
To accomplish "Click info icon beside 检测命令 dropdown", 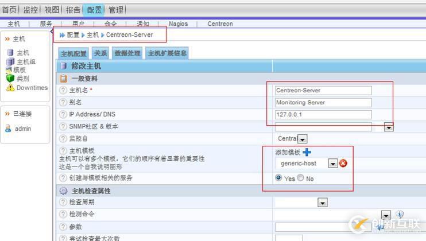I will 400,215.
